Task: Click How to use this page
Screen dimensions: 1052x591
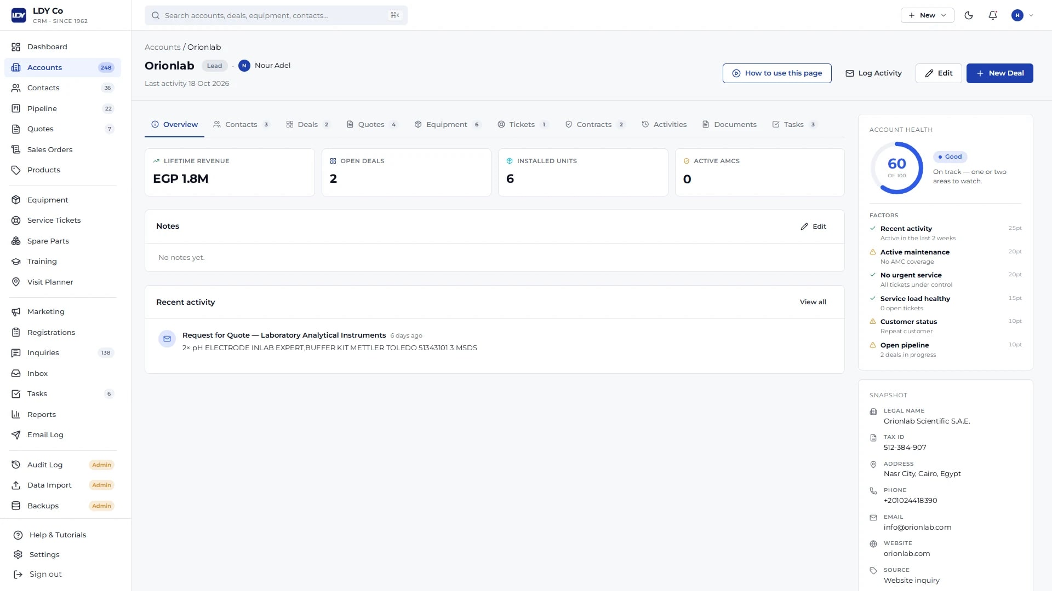Action: (777, 73)
